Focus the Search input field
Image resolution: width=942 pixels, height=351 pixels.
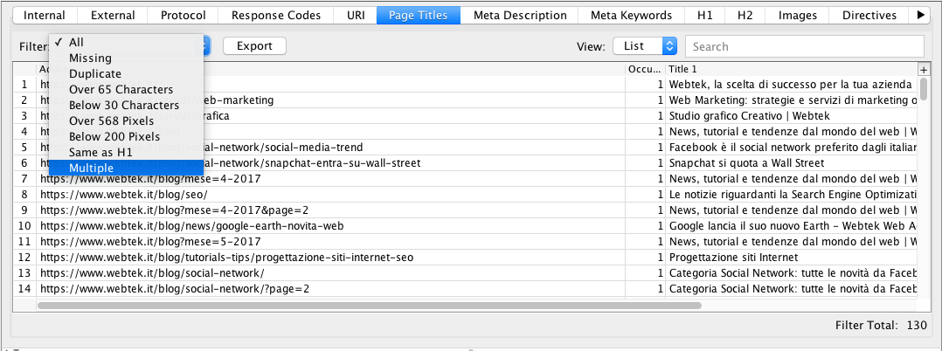point(805,46)
